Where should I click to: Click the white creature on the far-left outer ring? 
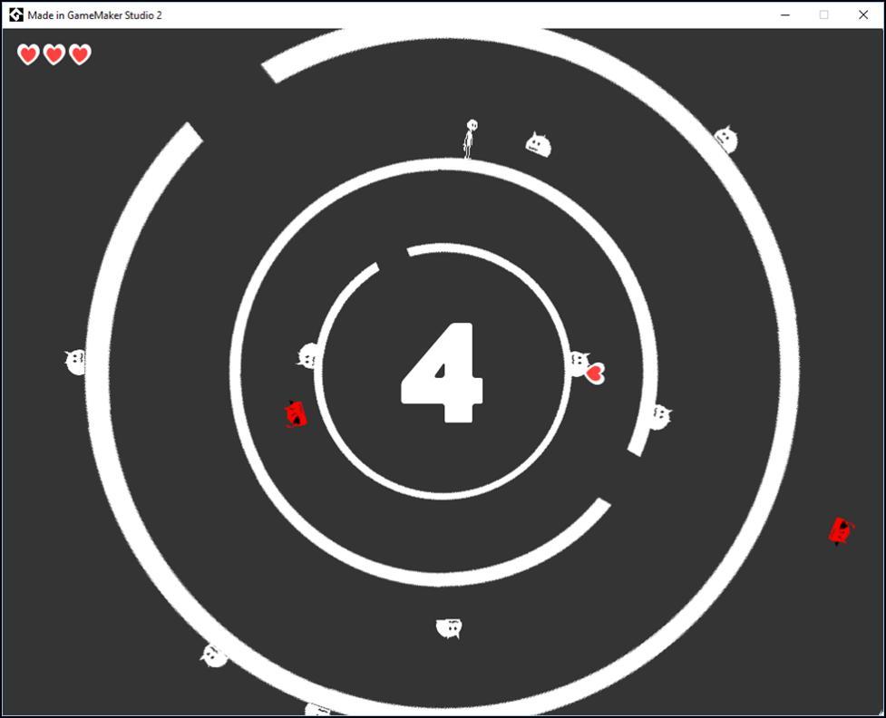pos(75,362)
